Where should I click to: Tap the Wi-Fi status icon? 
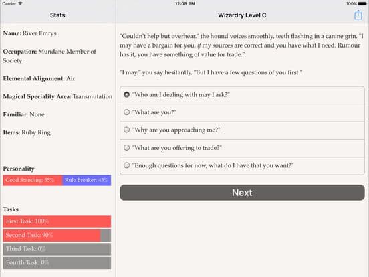tap(20, 3)
